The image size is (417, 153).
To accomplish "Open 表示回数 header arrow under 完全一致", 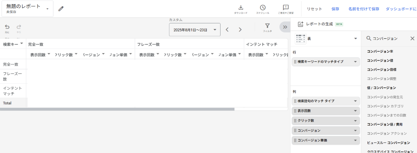I will pyautogui.click(x=49, y=54).
